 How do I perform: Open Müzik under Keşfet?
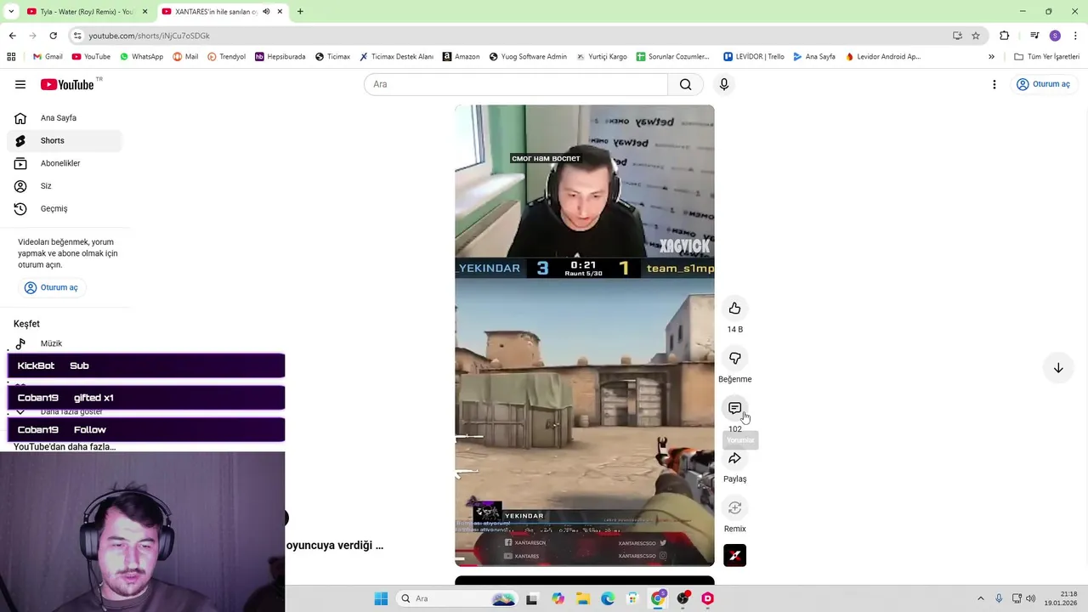[x=65, y=343]
